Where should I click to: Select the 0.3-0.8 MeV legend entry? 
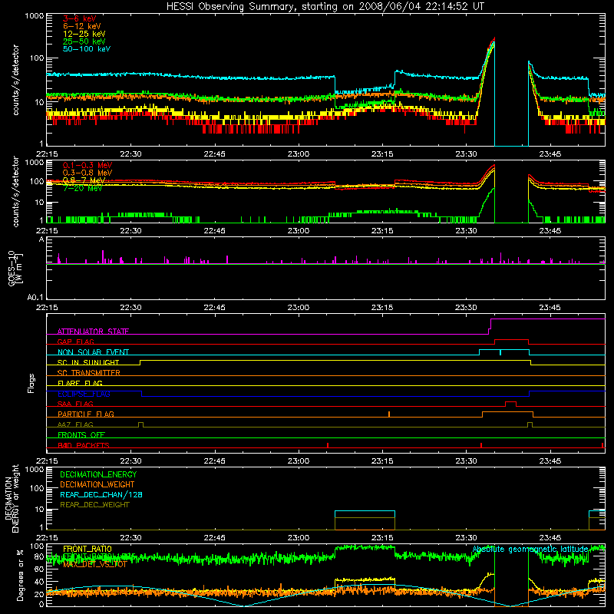click(87, 173)
